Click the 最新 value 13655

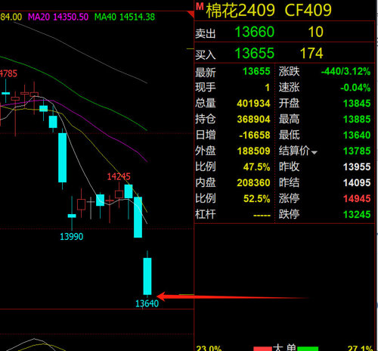coord(256,71)
